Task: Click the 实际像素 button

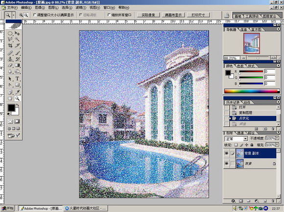Action: point(148,15)
